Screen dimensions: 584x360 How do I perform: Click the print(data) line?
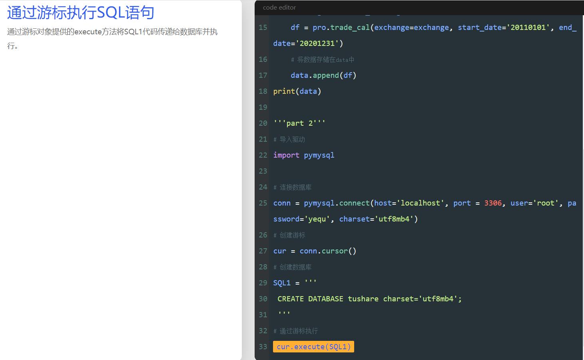[297, 91]
